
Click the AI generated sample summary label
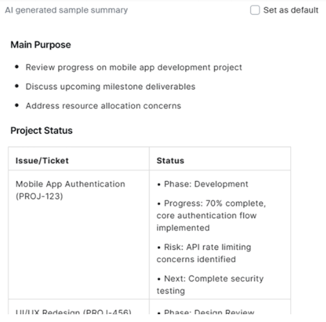[x=66, y=11]
